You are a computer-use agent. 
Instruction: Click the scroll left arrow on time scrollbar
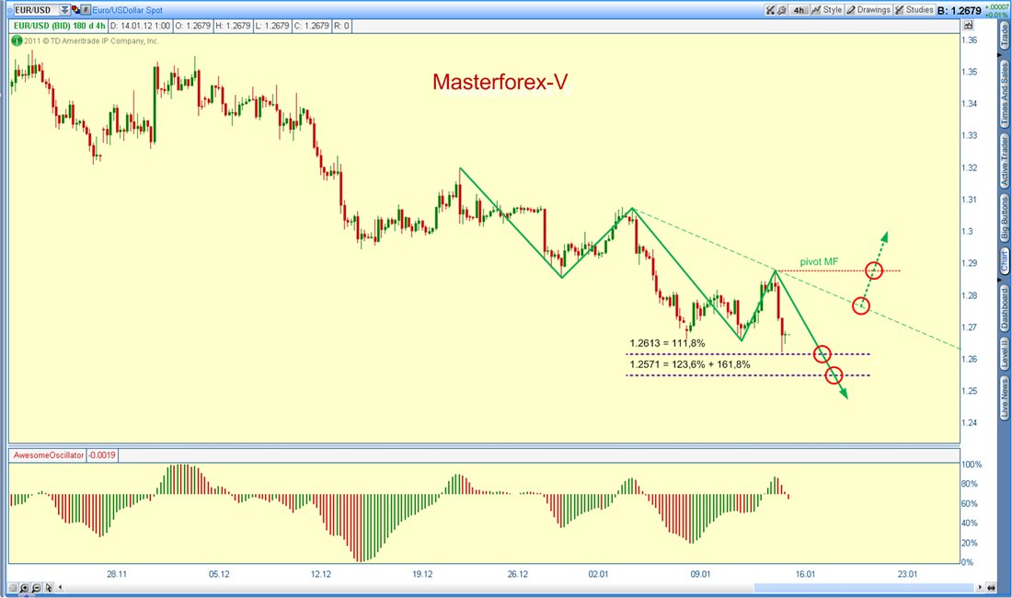60,587
